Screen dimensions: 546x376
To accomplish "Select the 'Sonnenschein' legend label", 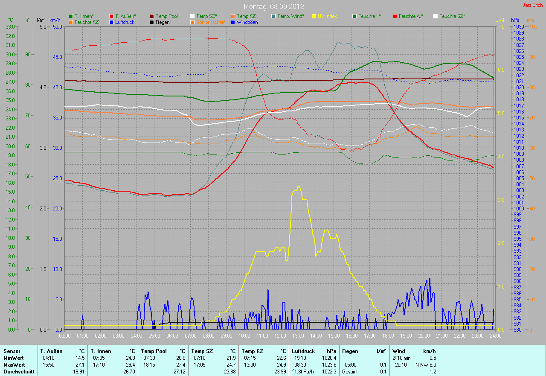I will point(211,22).
